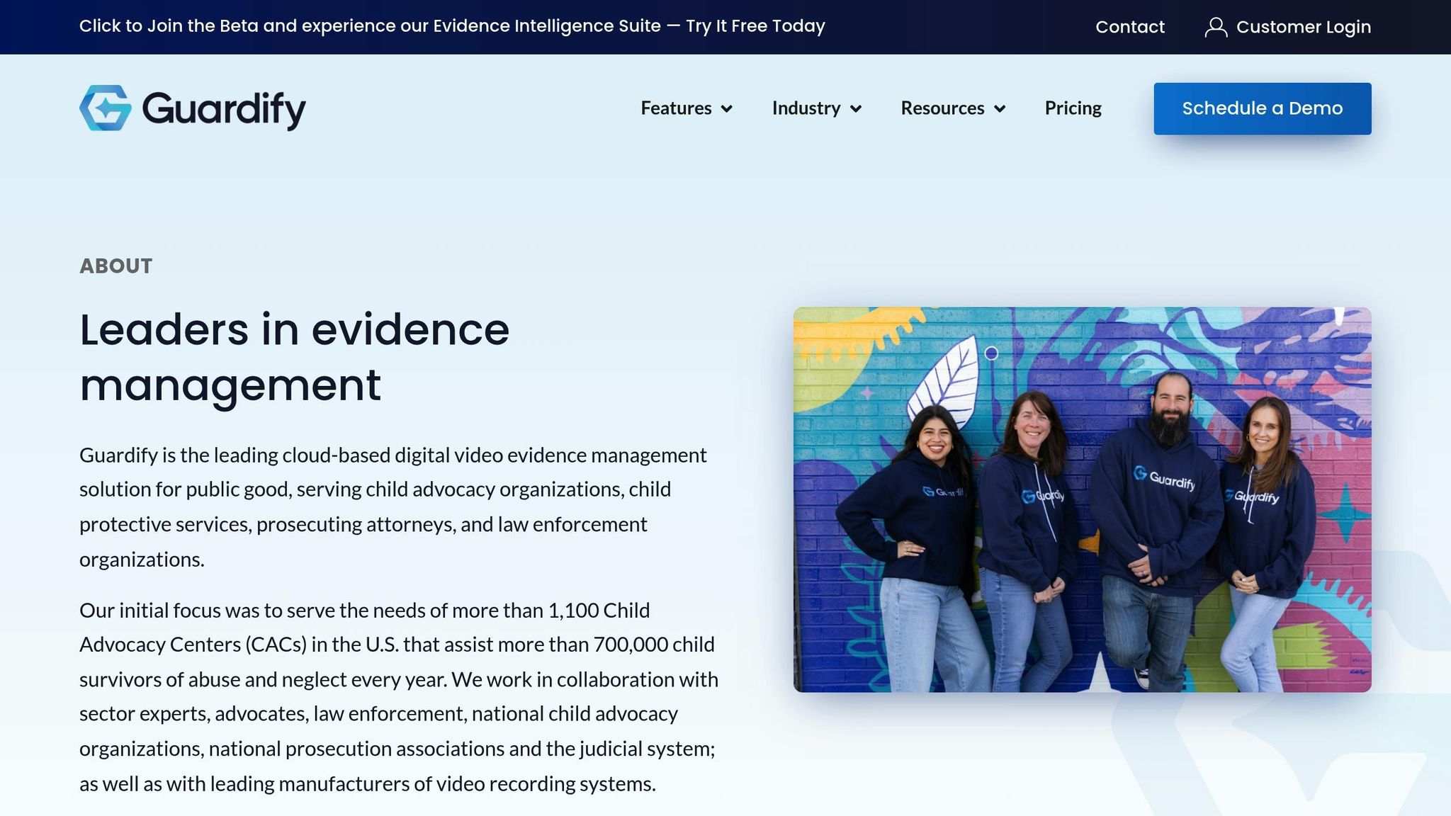Open the Resources menu label

coord(942,108)
